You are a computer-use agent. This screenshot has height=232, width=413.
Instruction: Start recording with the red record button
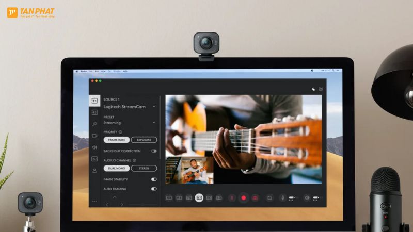(x=244, y=198)
